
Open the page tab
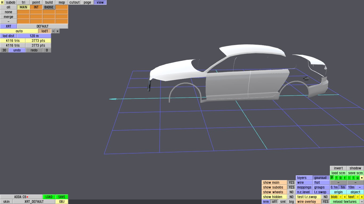87,2
